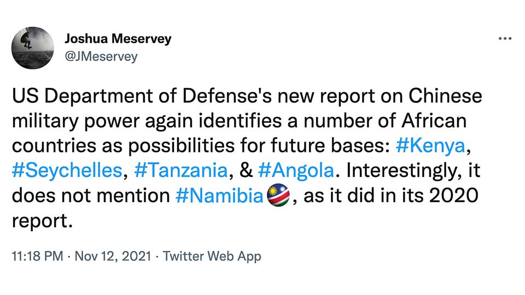Image resolution: width=525 pixels, height=295 pixels.
Task: Click the Namibia flag emoji
Action: click(x=278, y=196)
